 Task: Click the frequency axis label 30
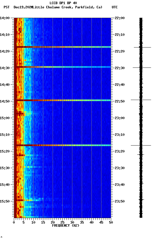point(72,222)
